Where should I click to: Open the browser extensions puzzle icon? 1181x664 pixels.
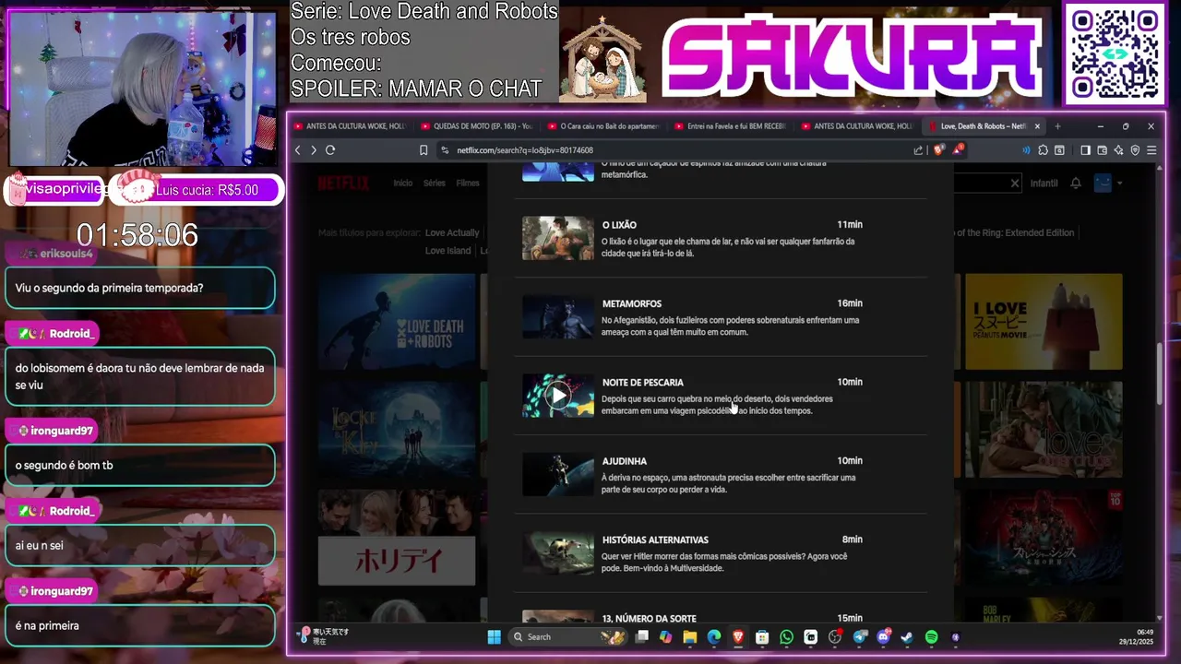point(1043,150)
